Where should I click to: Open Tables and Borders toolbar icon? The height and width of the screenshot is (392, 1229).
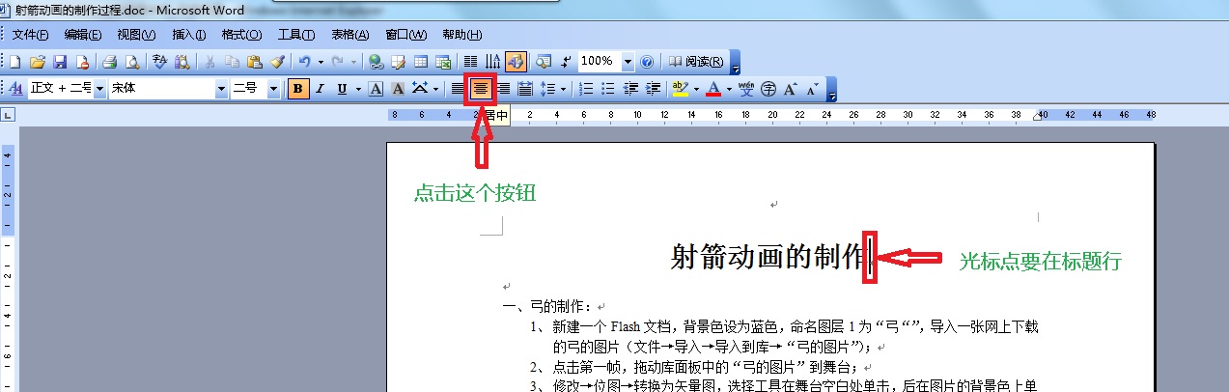(x=399, y=62)
